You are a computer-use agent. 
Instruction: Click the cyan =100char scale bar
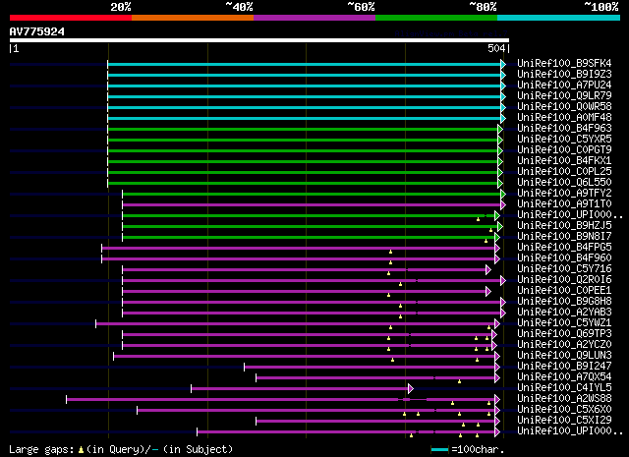(x=440, y=450)
